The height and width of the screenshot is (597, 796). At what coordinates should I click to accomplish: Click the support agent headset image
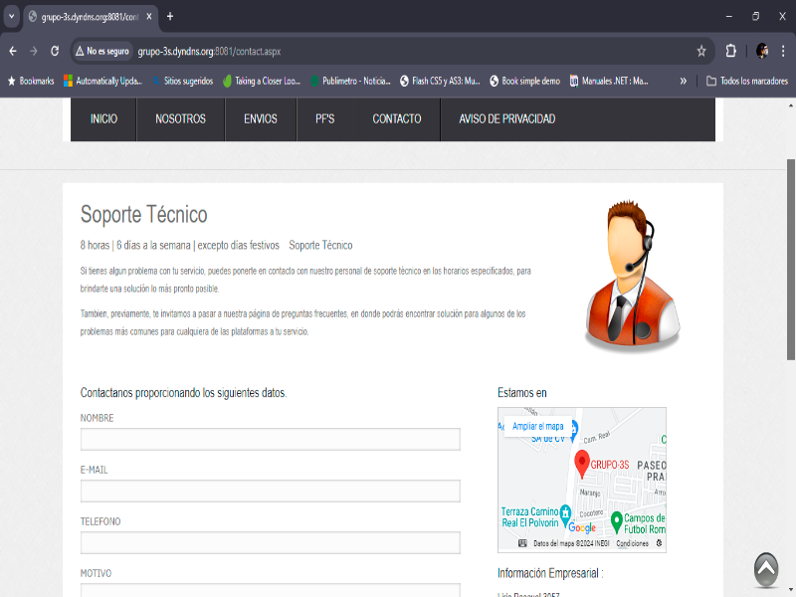click(633, 275)
